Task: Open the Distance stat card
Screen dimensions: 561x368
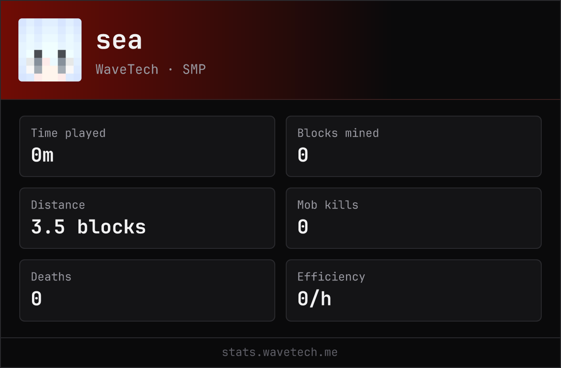Action: [147, 218]
